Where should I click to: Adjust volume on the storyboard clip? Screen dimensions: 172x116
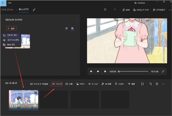[35, 105]
